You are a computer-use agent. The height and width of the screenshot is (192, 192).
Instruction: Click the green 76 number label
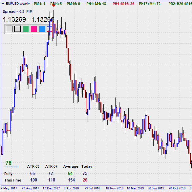[x=9, y=163]
